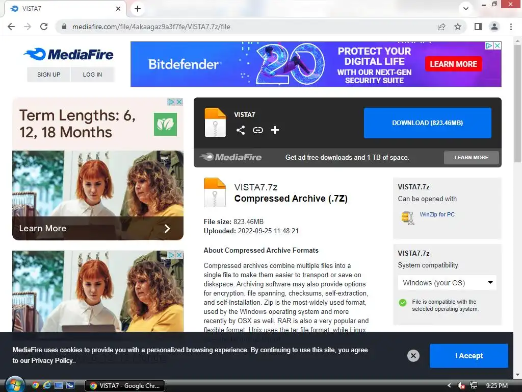Image resolution: width=522 pixels, height=392 pixels.
Task: Click the green compatibility checkmark
Action: (x=403, y=303)
